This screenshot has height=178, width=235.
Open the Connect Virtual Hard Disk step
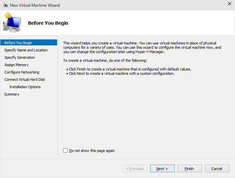point(25,79)
